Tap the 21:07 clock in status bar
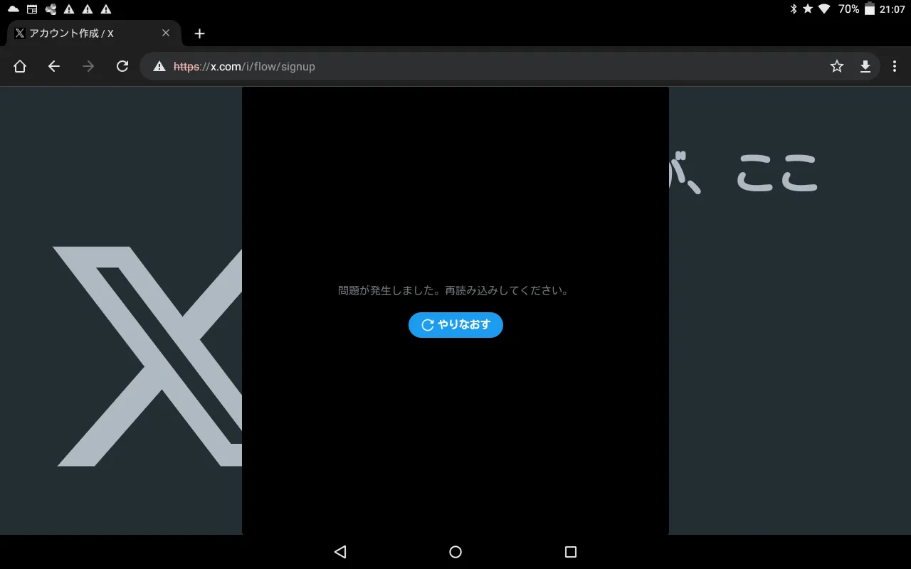 pyautogui.click(x=892, y=9)
